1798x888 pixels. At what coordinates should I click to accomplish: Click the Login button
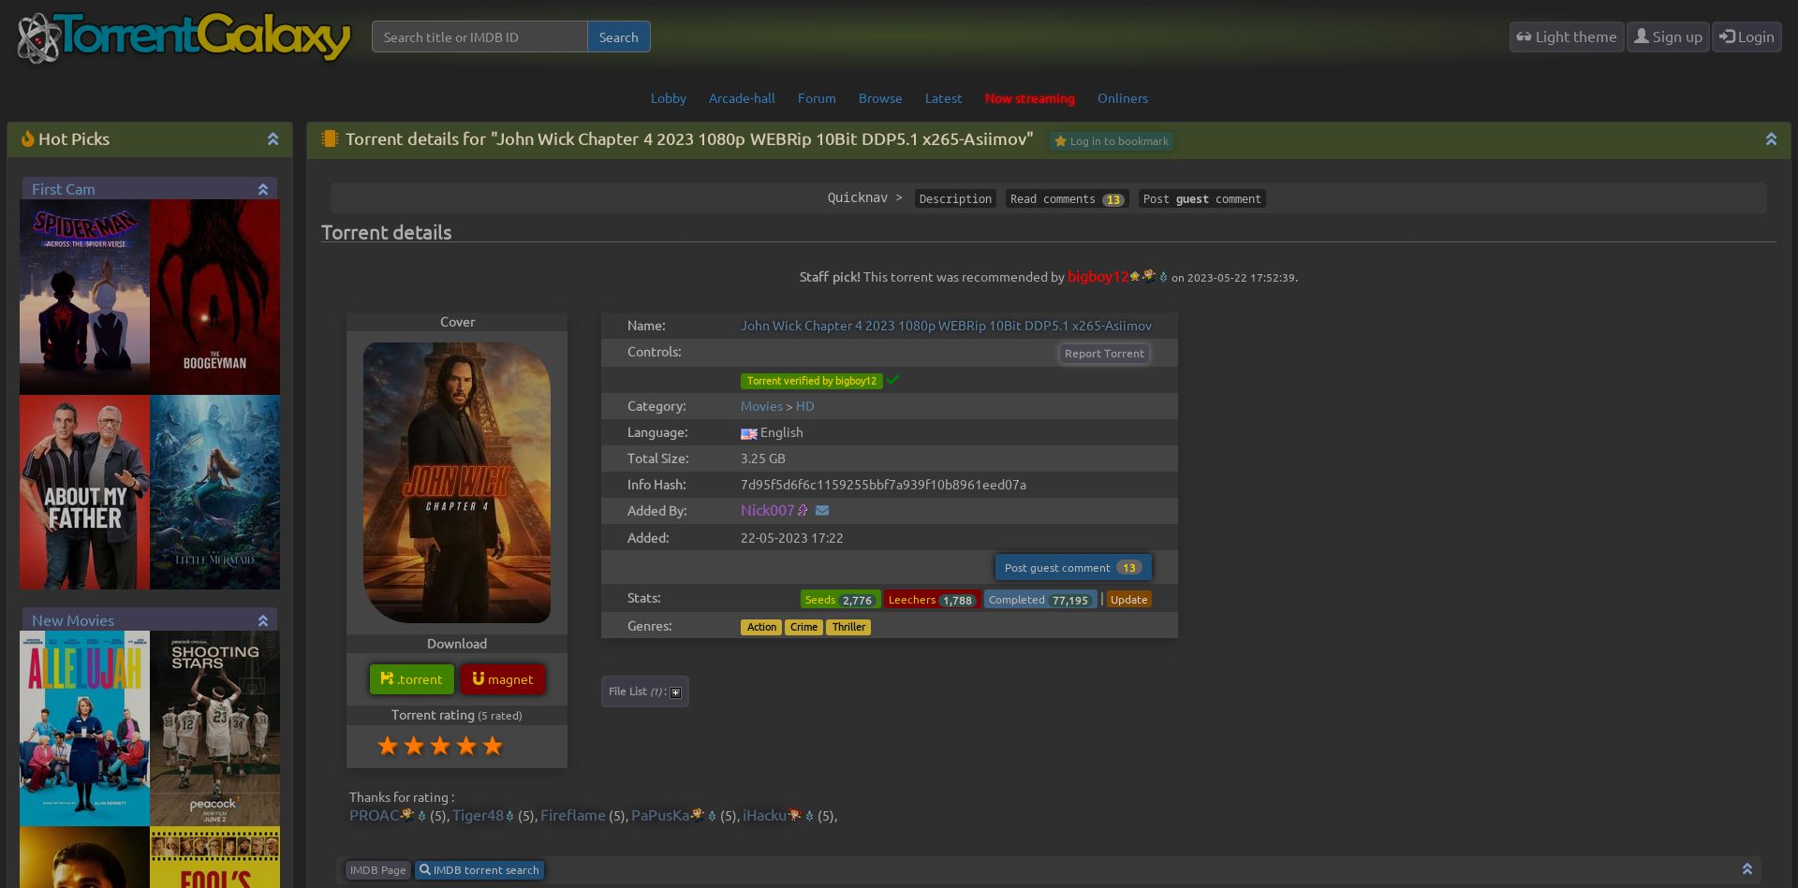point(1746,37)
